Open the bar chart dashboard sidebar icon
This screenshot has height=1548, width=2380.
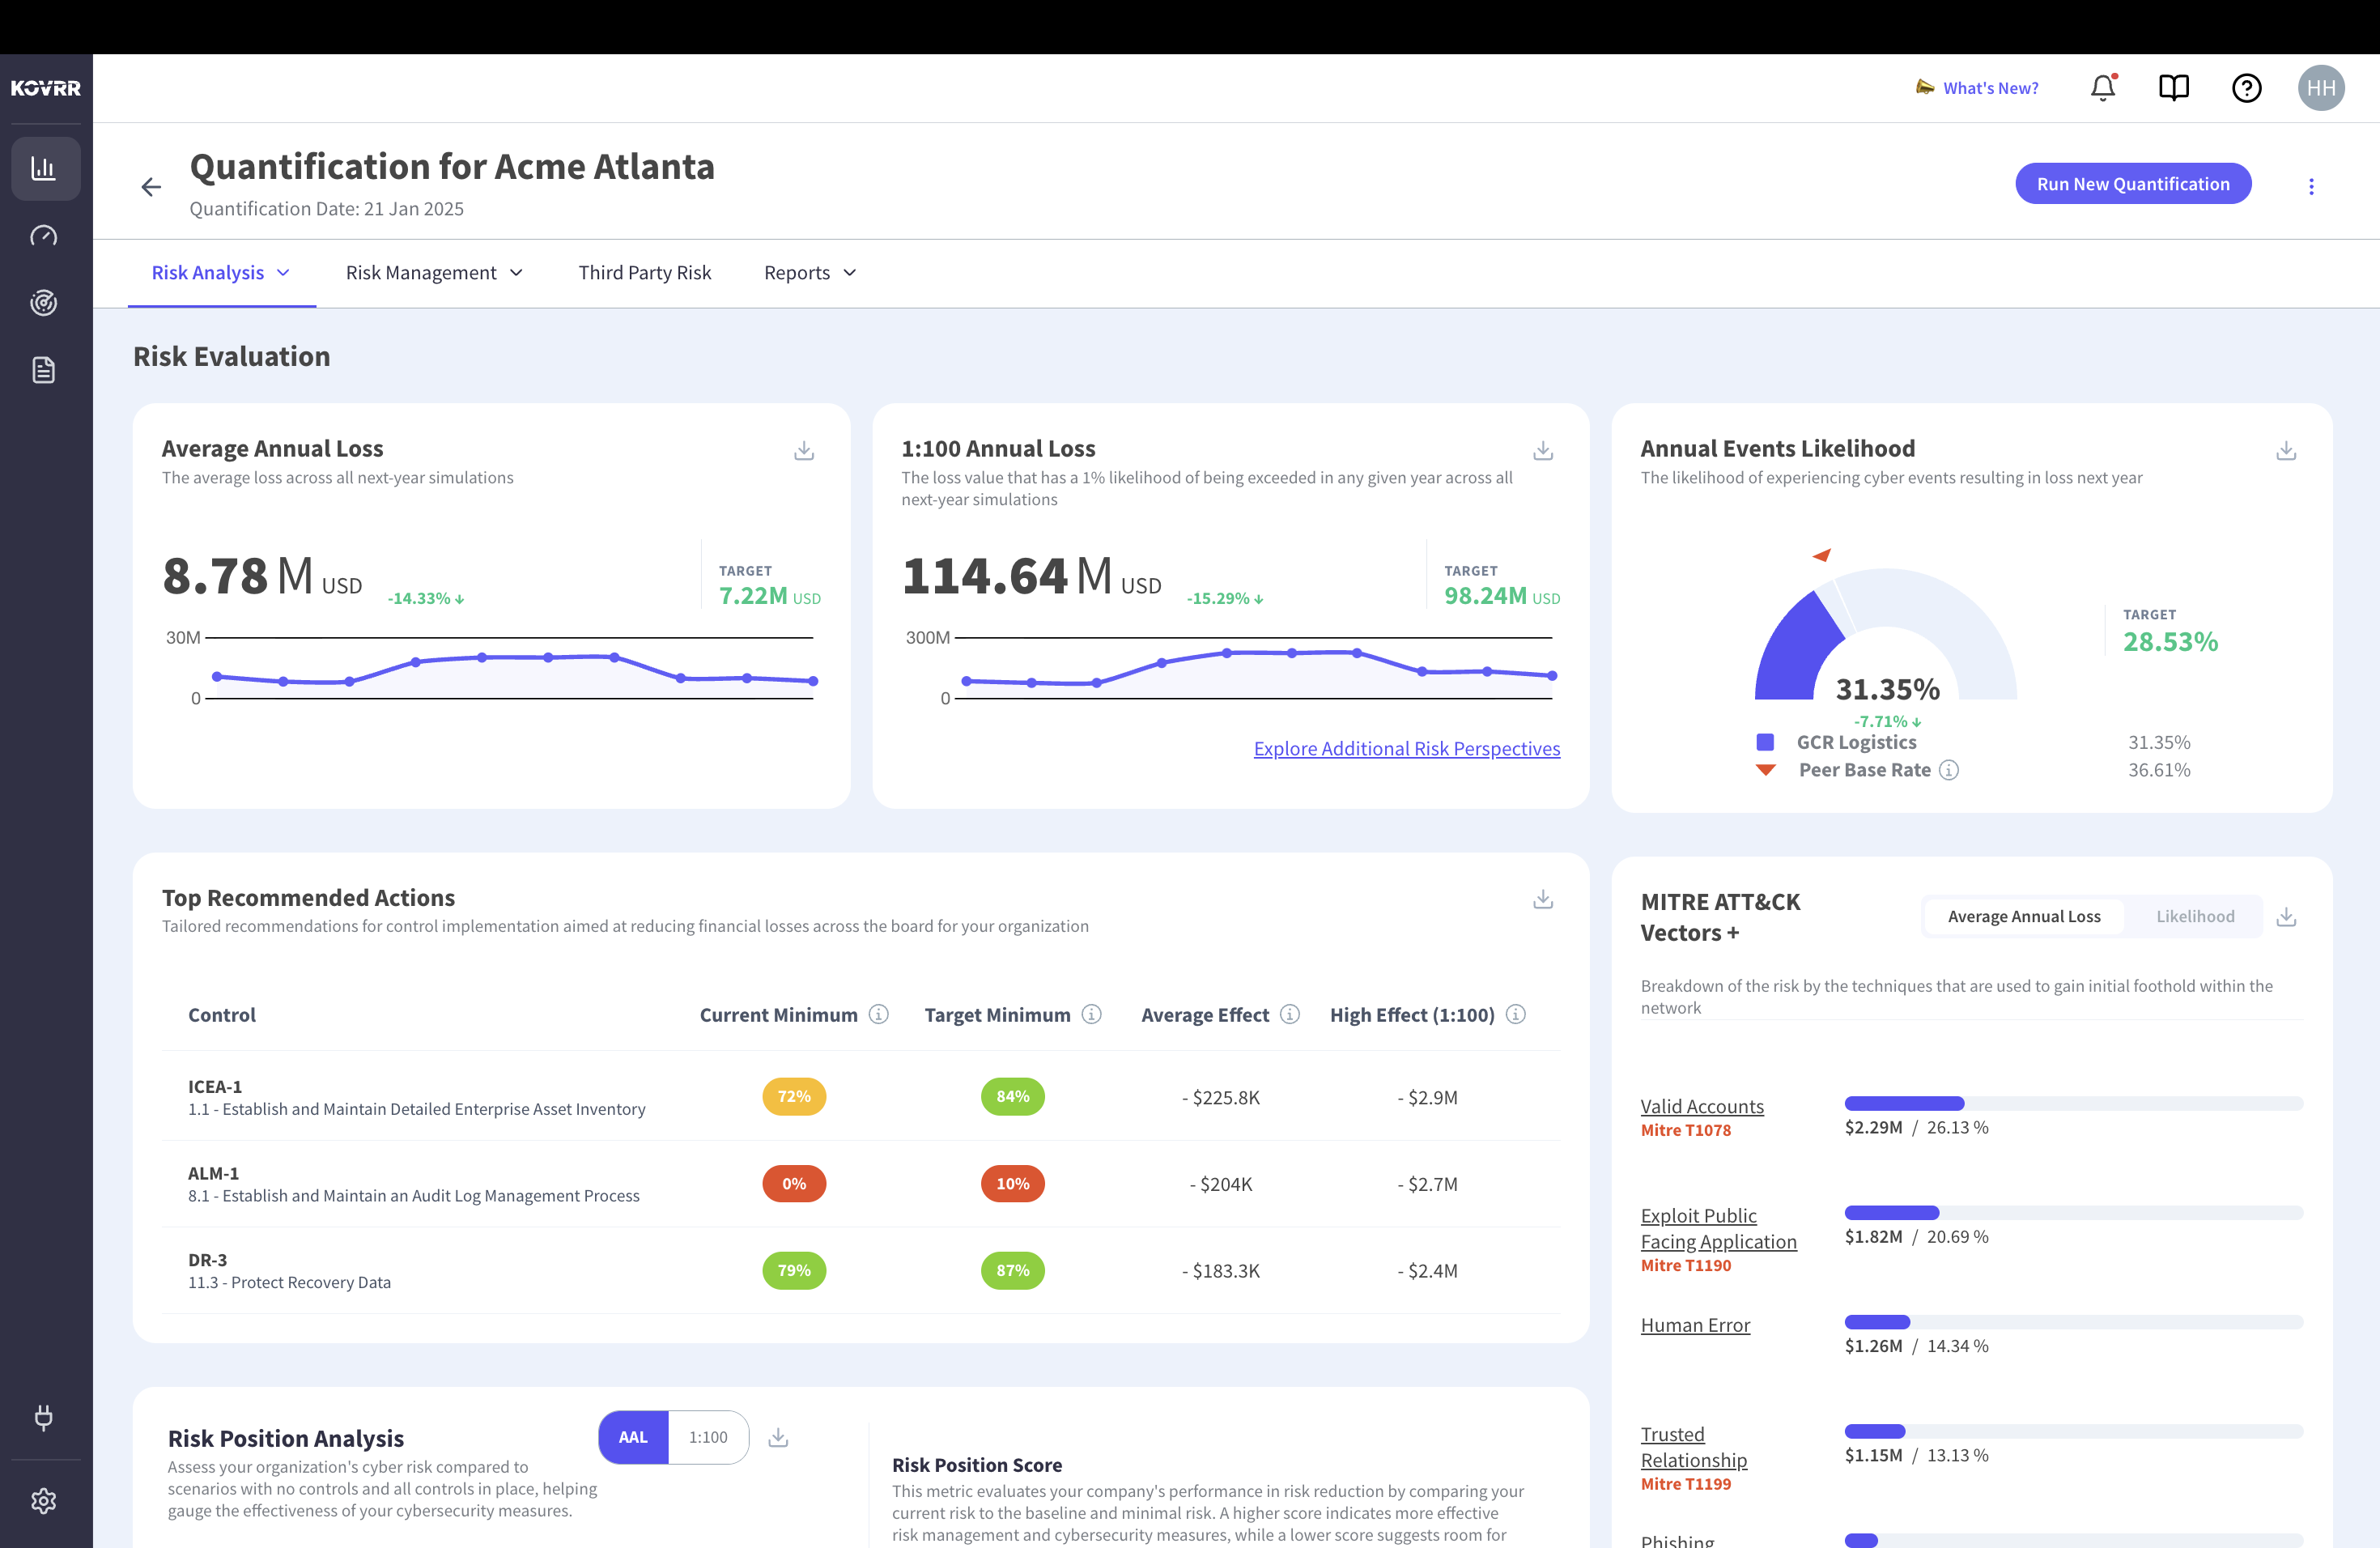pyautogui.click(x=45, y=168)
